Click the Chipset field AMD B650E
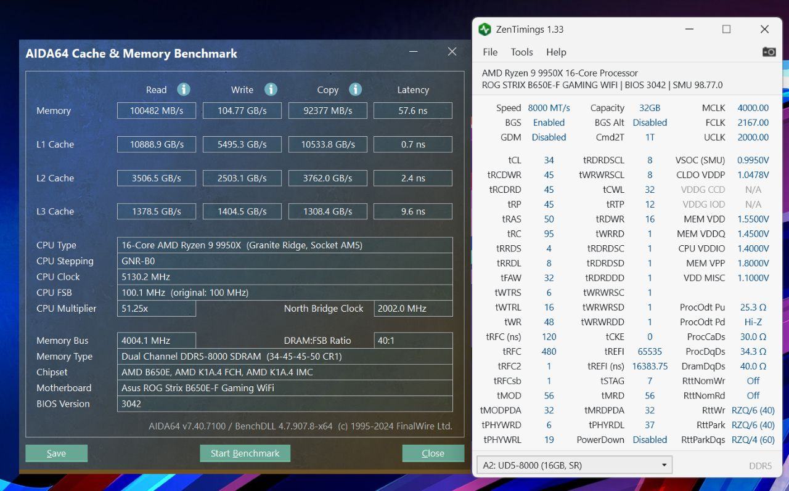Screen dimensions: 789x491 pyautogui.click(x=285, y=372)
